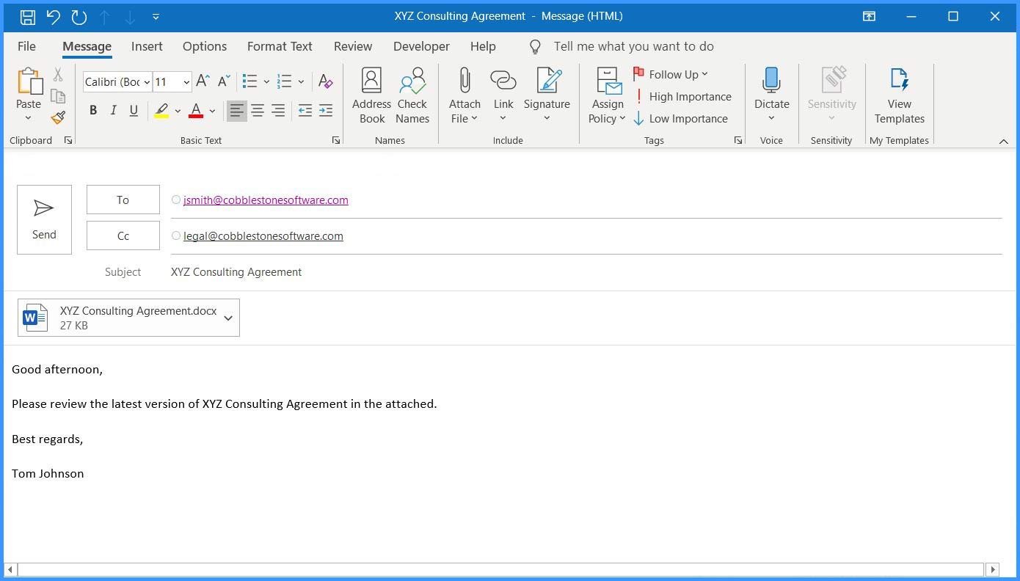Open View Templates pane
Screen dimensions: 1020x581
tap(899, 94)
